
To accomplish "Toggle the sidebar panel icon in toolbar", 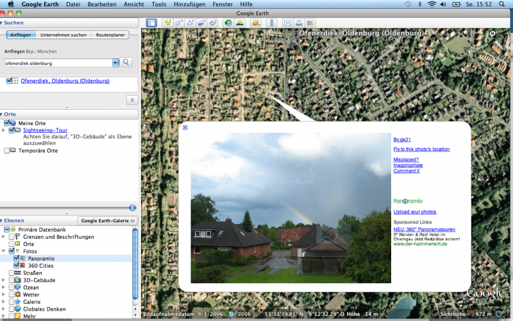I will tap(151, 23).
